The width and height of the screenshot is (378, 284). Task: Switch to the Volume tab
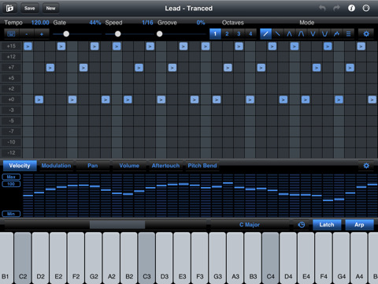(129, 166)
